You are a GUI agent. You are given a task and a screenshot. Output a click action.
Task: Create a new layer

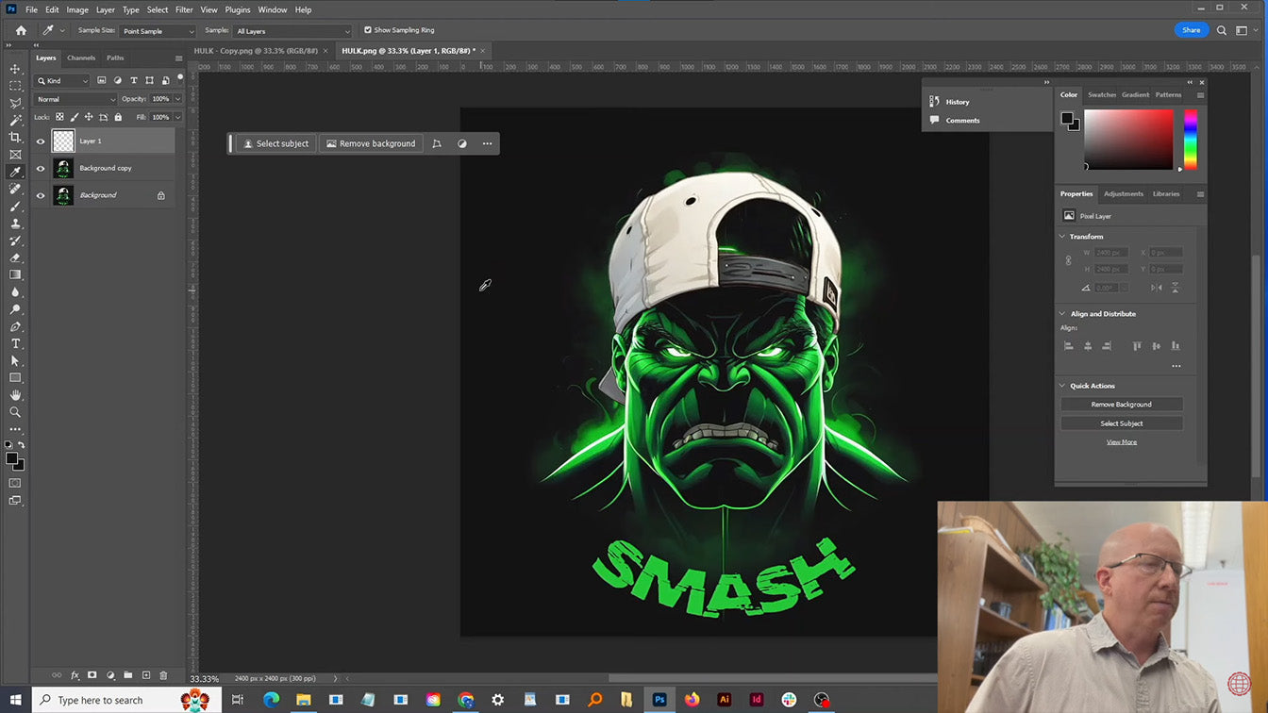(145, 675)
